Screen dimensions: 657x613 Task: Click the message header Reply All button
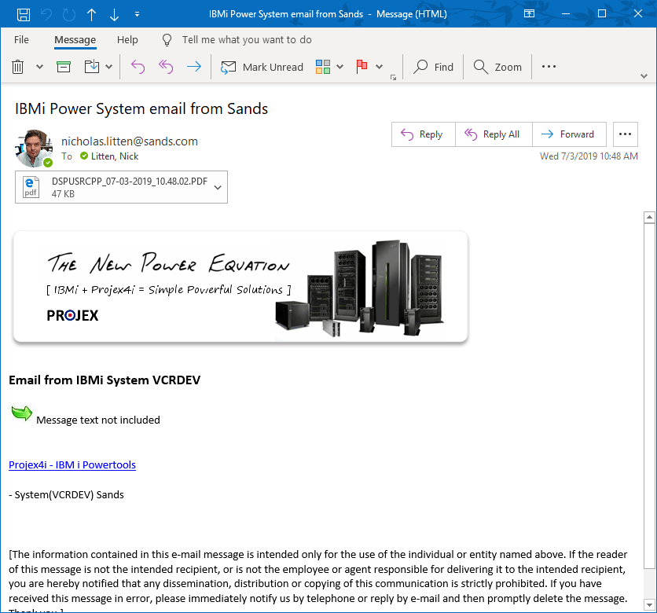494,134
